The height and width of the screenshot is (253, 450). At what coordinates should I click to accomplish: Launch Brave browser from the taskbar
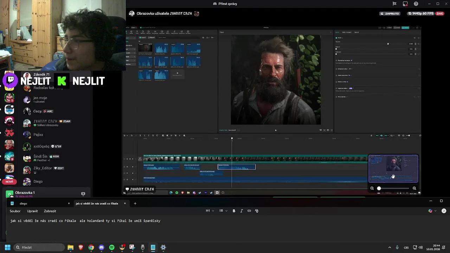pos(81,247)
